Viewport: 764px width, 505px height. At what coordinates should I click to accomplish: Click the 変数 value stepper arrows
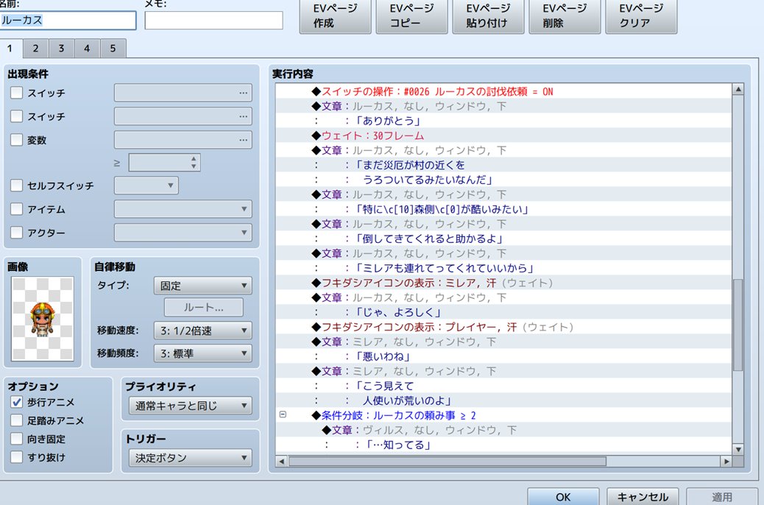coord(194,163)
